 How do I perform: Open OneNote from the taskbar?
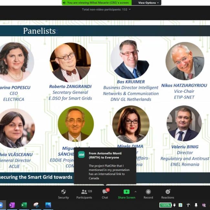[x=12, y=205]
